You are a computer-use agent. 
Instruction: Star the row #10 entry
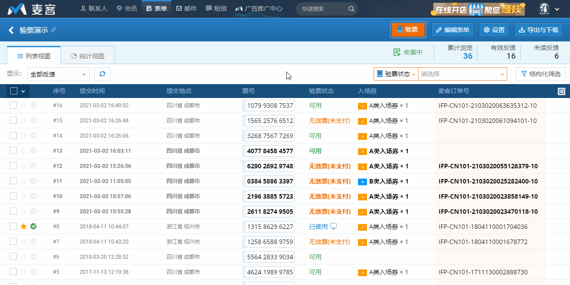click(x=24, y=196)
